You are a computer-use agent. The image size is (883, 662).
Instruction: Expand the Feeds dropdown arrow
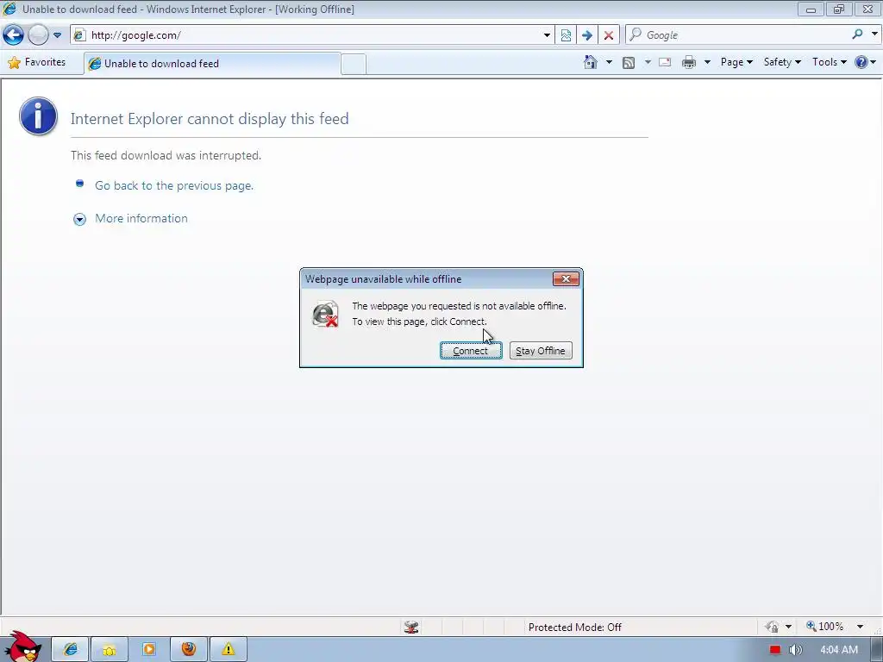[x=648, y=62]
